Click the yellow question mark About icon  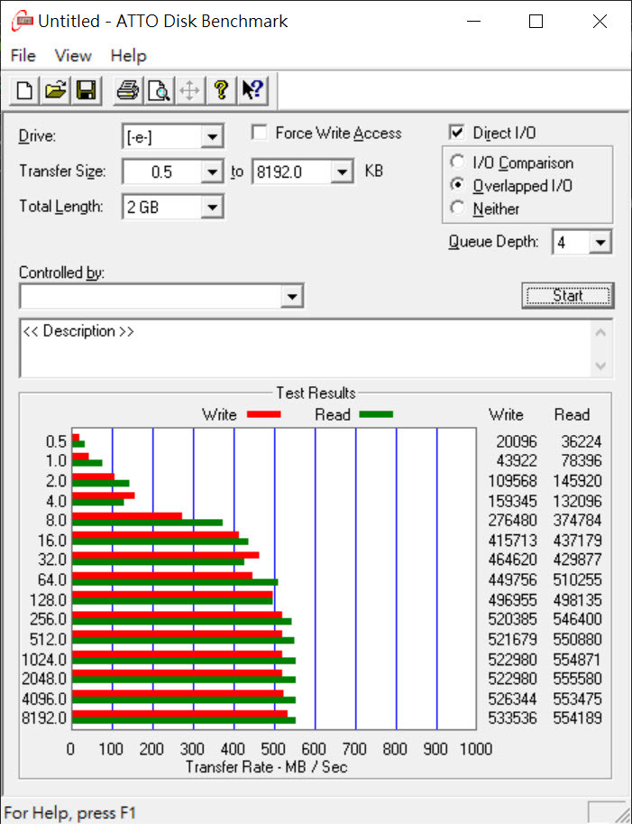point(221,90)
